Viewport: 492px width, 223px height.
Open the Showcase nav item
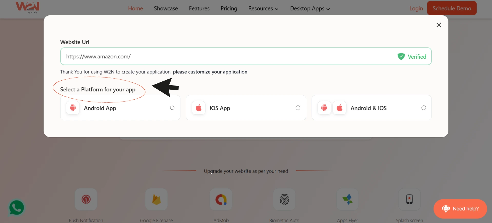166,8
